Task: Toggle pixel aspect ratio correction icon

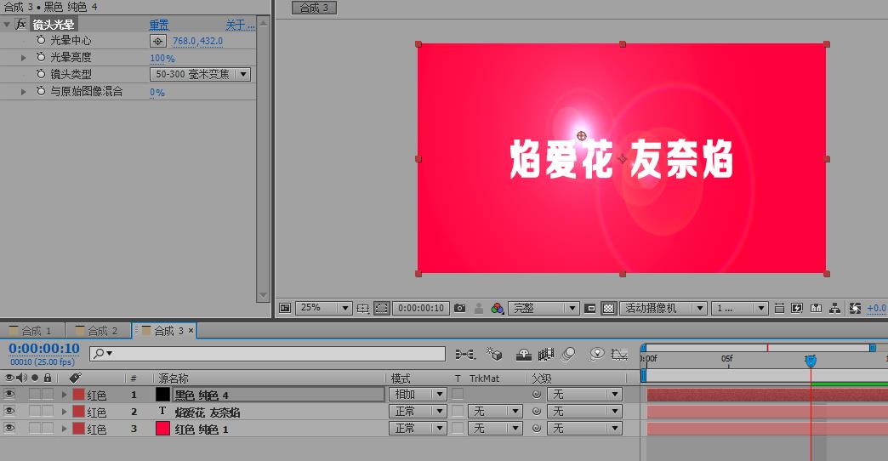Action: (779, 308)
